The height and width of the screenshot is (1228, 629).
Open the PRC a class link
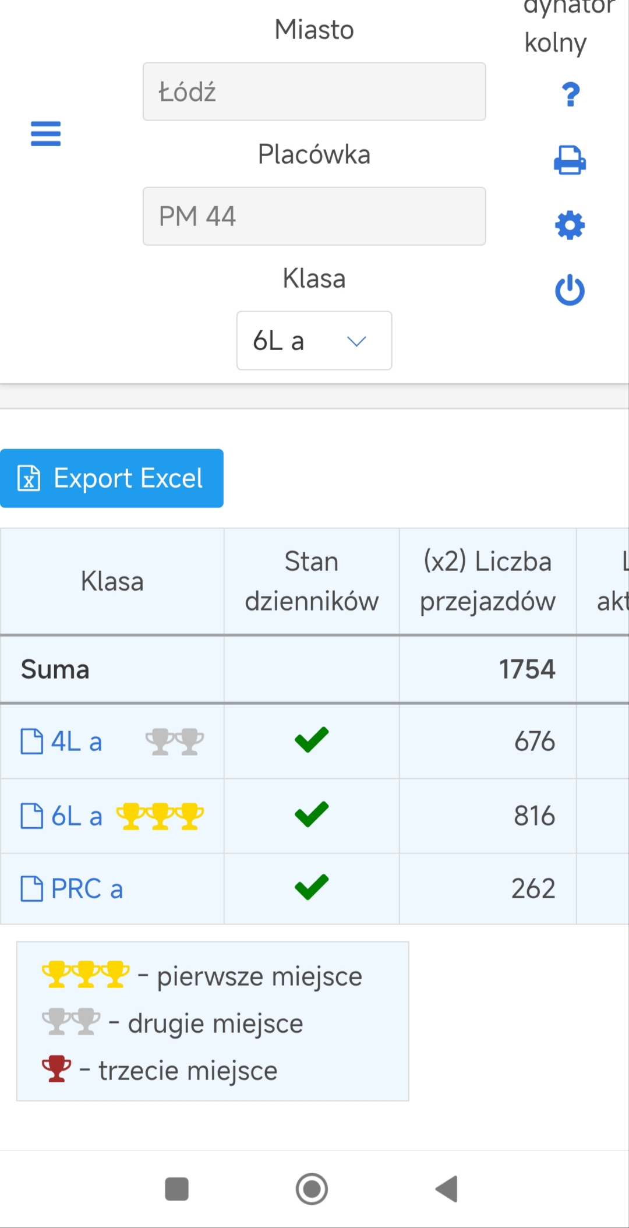click(x=87, y=889)
